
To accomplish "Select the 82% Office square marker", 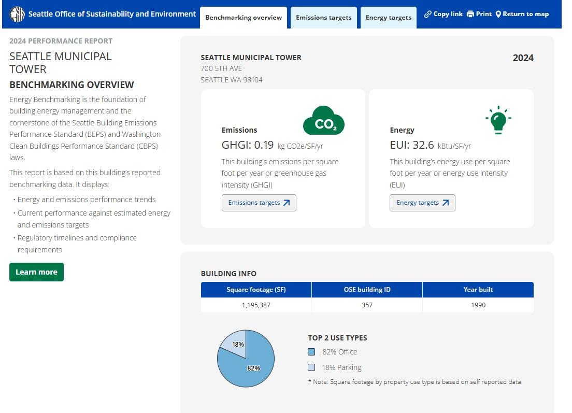I will point(311,352).
